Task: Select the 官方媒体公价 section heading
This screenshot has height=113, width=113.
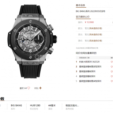Action: coord(83,17)
